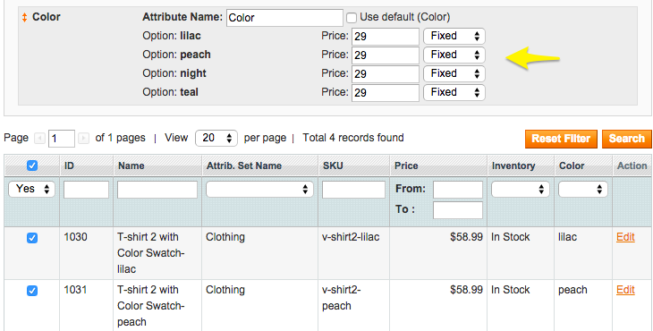Click the $58.99 price in lilac row
Image resolution: width=653 pixels, height=331 pixels.
tap(466, 237)
